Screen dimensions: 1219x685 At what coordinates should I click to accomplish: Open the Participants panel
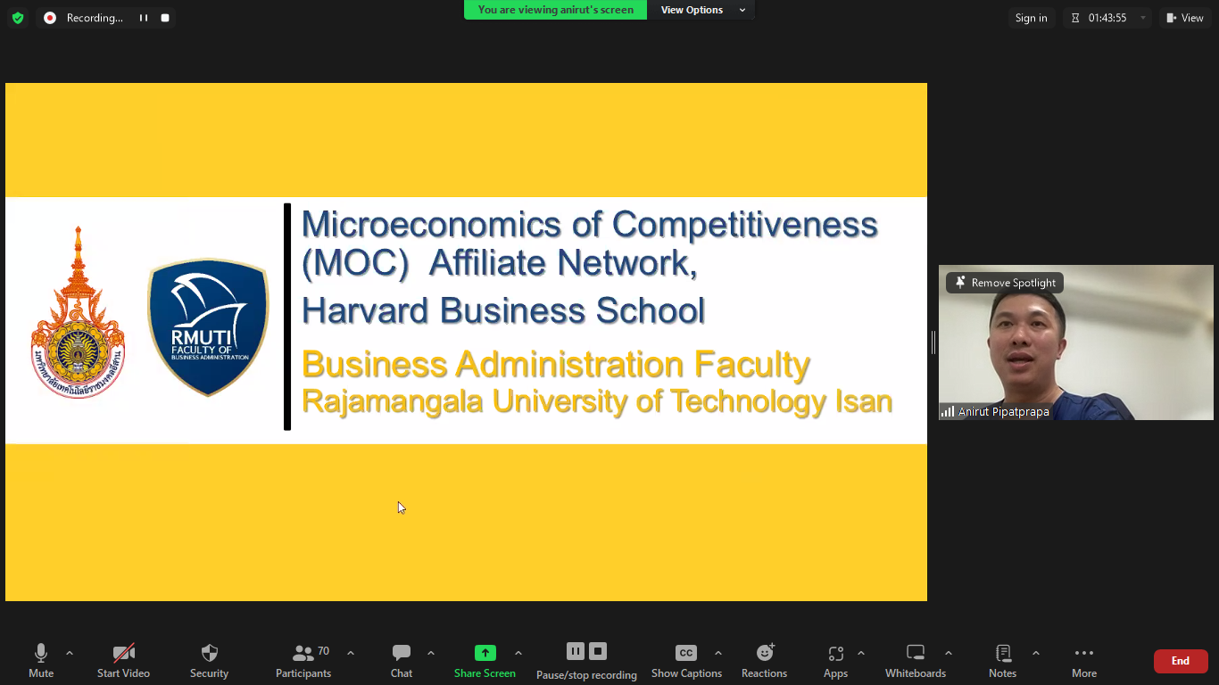303,661
